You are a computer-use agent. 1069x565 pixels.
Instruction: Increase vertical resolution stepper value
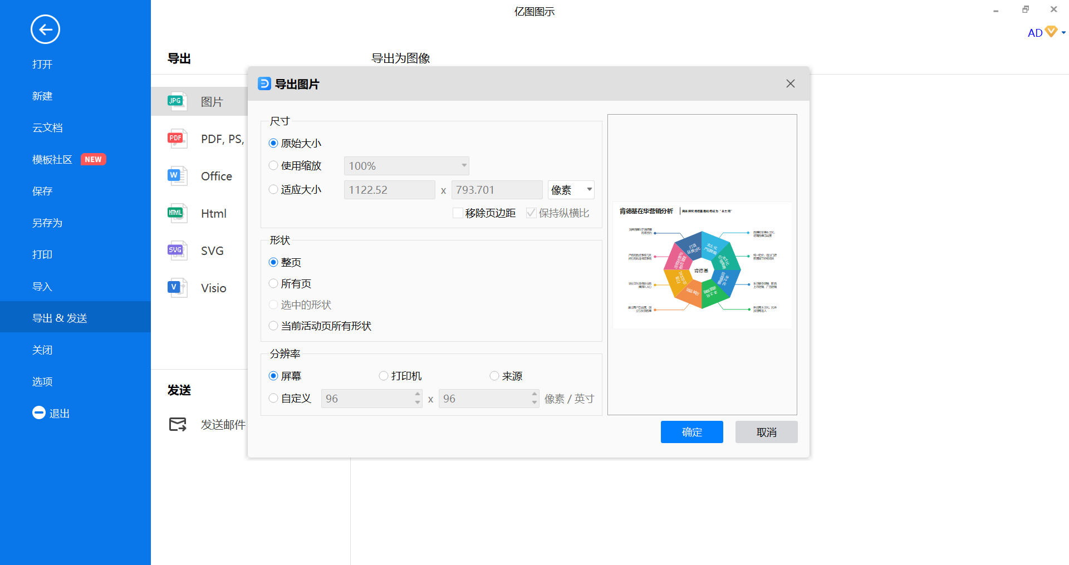534,394
